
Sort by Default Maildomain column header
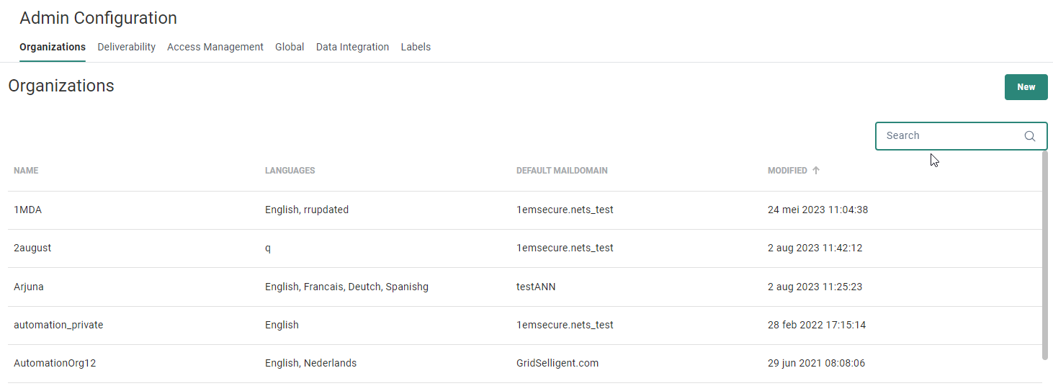click(562, 171)
